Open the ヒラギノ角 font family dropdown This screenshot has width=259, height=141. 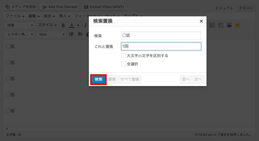point(20,34)
